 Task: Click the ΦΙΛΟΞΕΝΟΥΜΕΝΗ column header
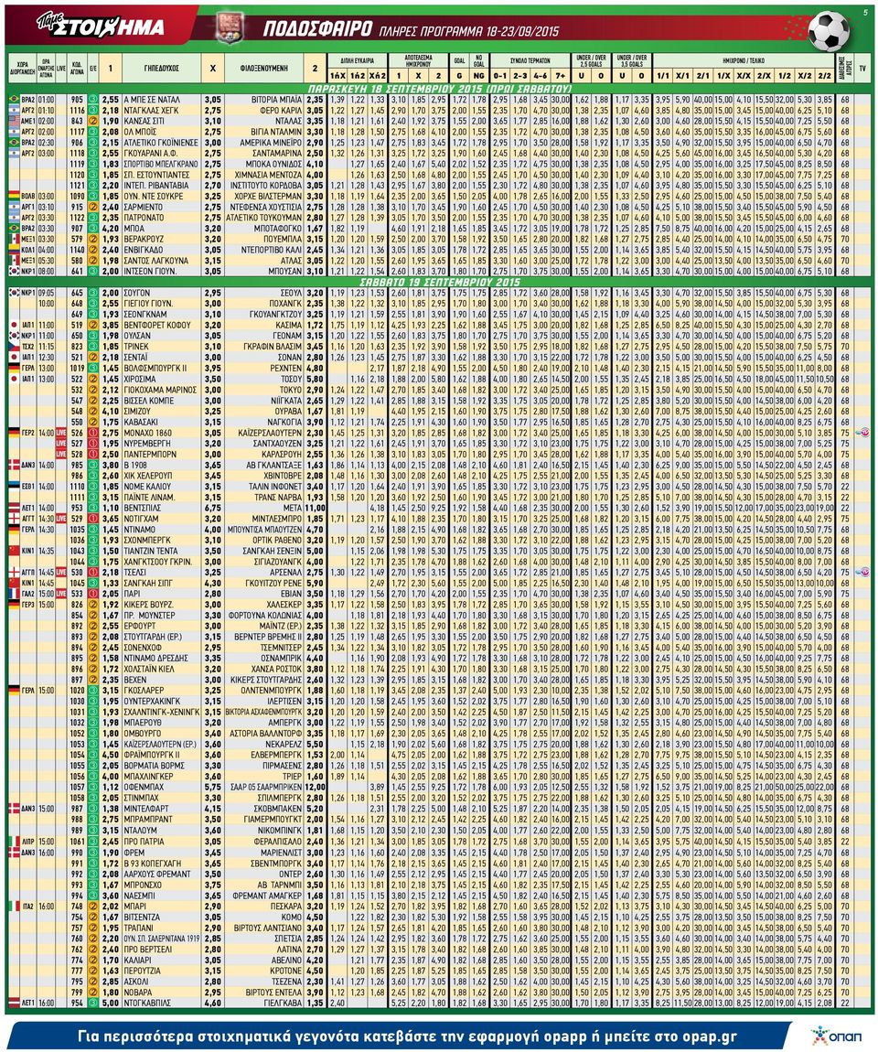(264, 69)
